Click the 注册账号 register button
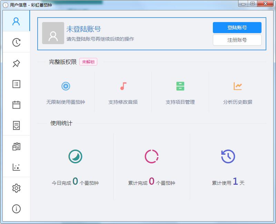 coord(237,40)
